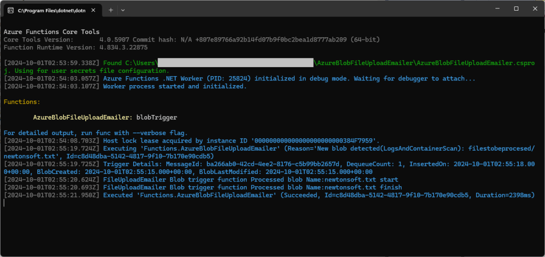Expand the new tab profile dropdown chevron
545x257 pixels.
coord(123,10)
